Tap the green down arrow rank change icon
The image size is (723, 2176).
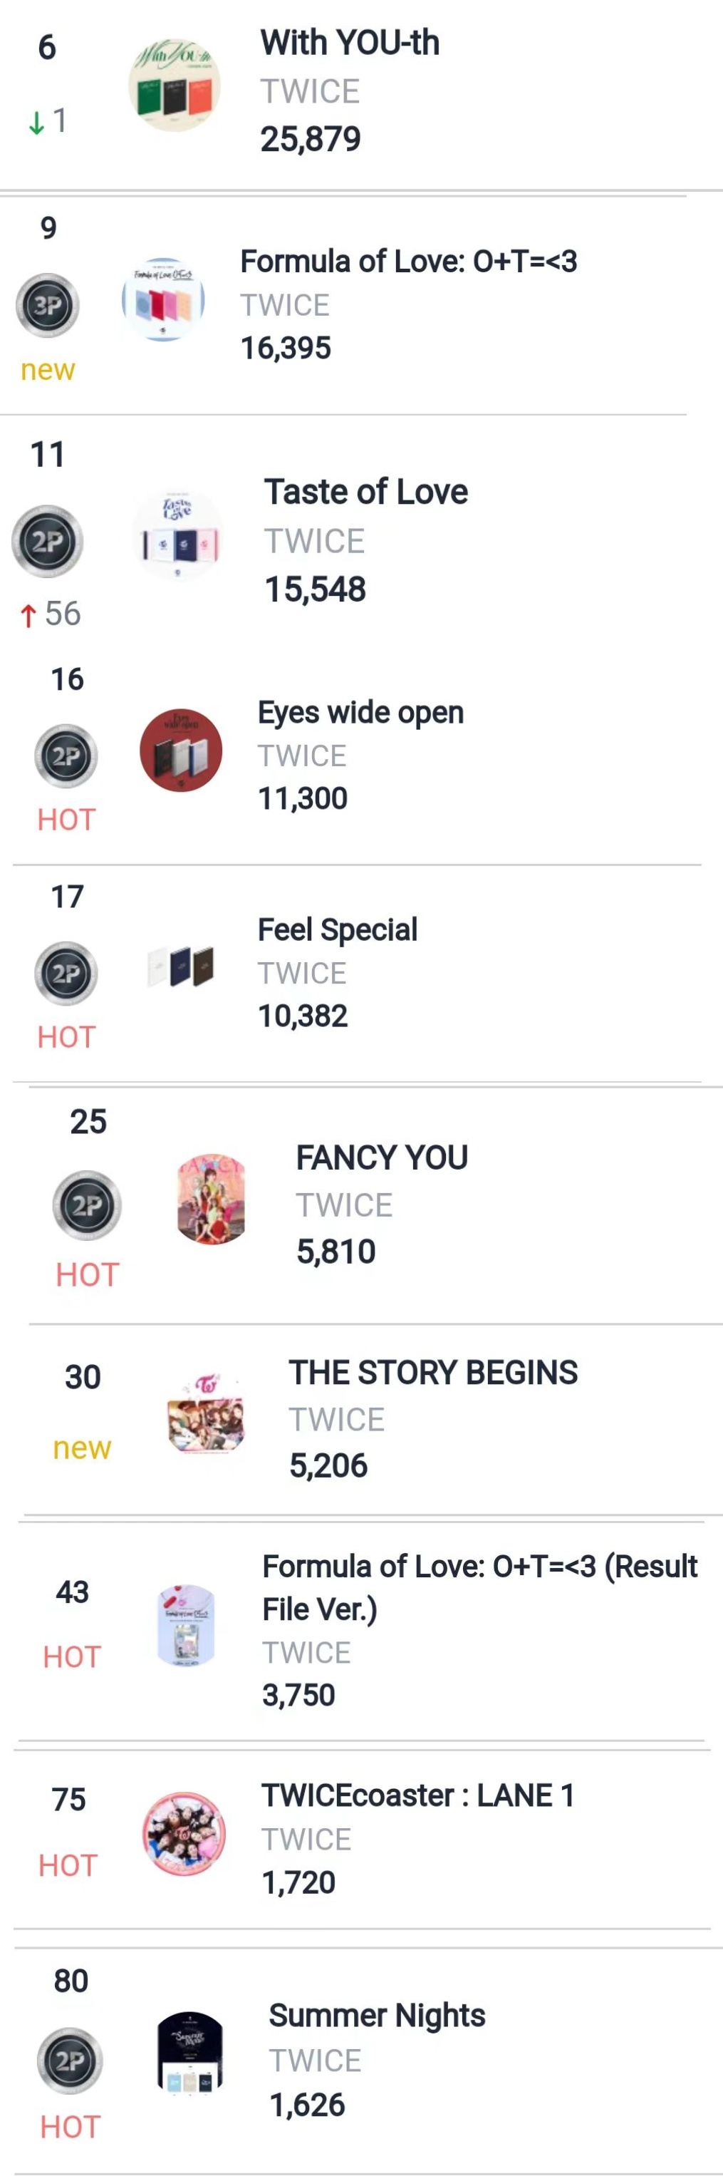pyautogui.click(x=36, y=123)
